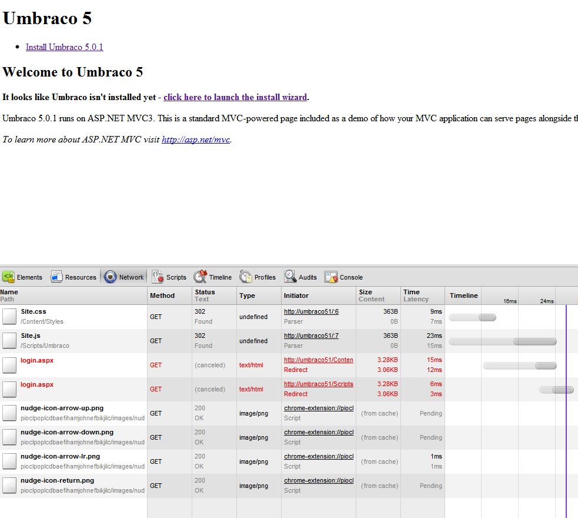Open the http://umbraco51/Scripts initiator link
The height and width of the screenshot is (518, 578).
tap(319, 384)
